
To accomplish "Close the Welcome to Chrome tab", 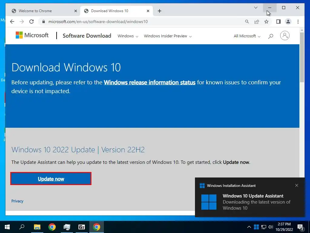I will click(75, 11).
